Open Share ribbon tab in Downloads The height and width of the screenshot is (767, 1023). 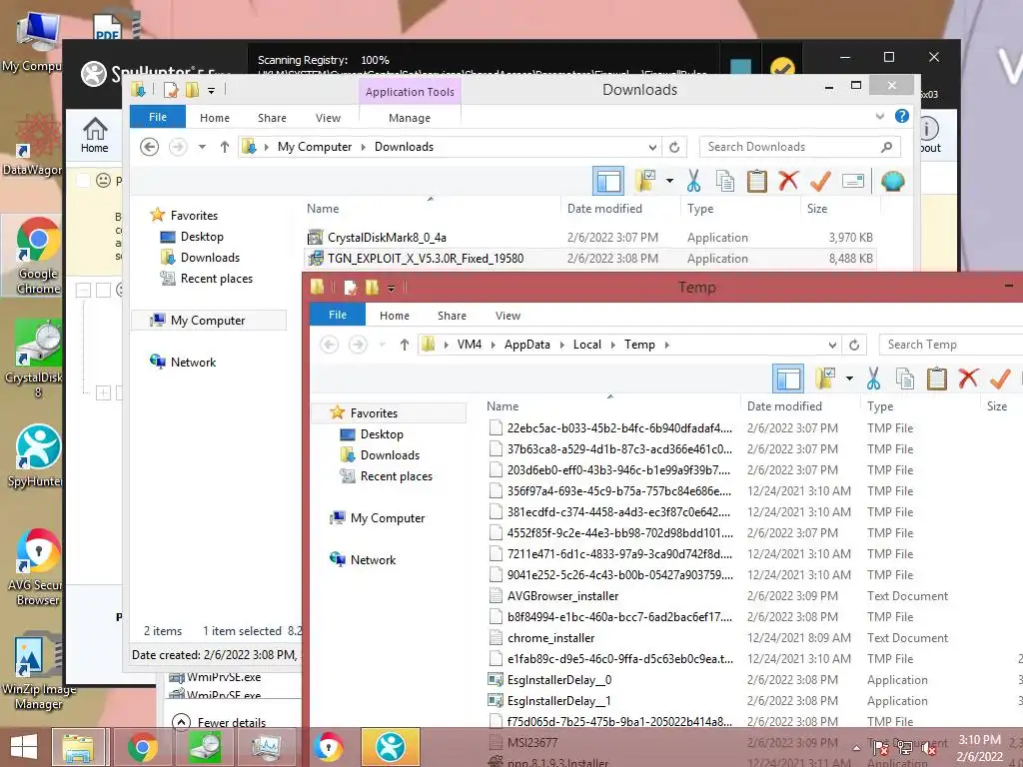click(x=272, y=118)
